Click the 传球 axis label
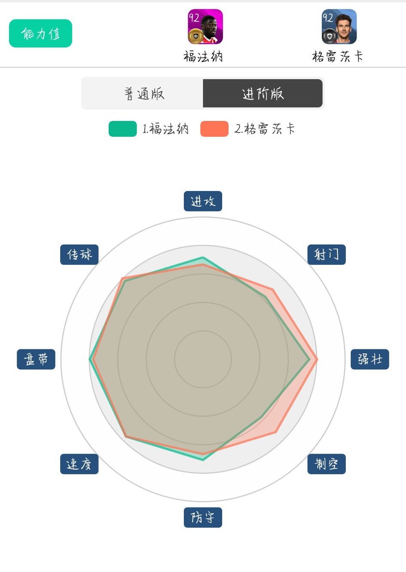 (79, 254)
